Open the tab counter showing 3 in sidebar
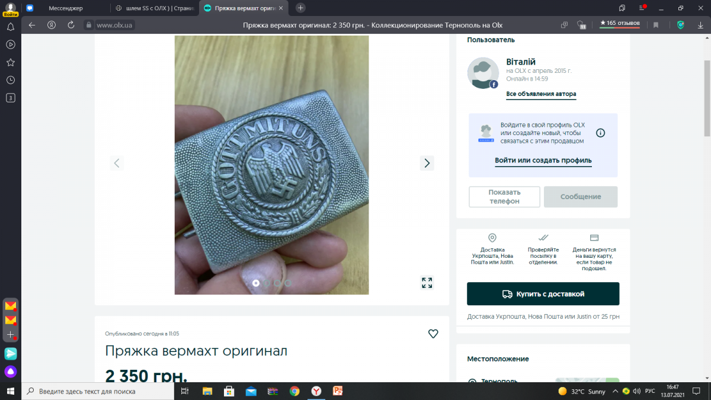This screenshot has height=400, width=711. [x=10, y=98]
